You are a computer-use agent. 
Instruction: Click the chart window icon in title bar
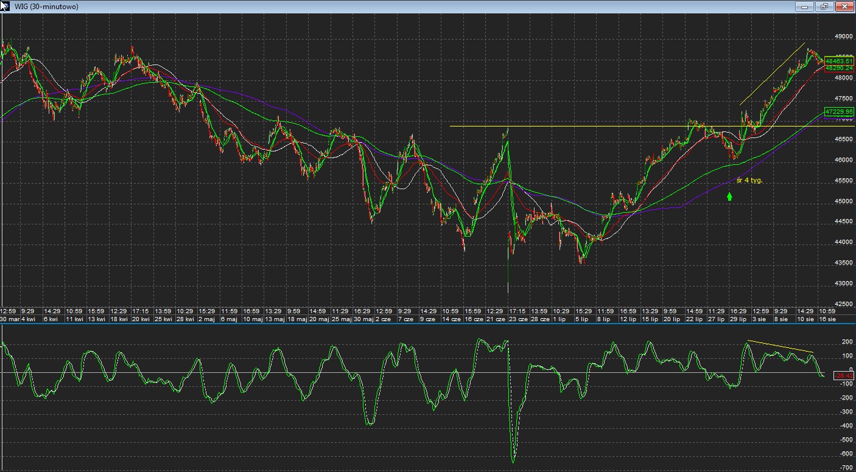click(x=6, y=6)
